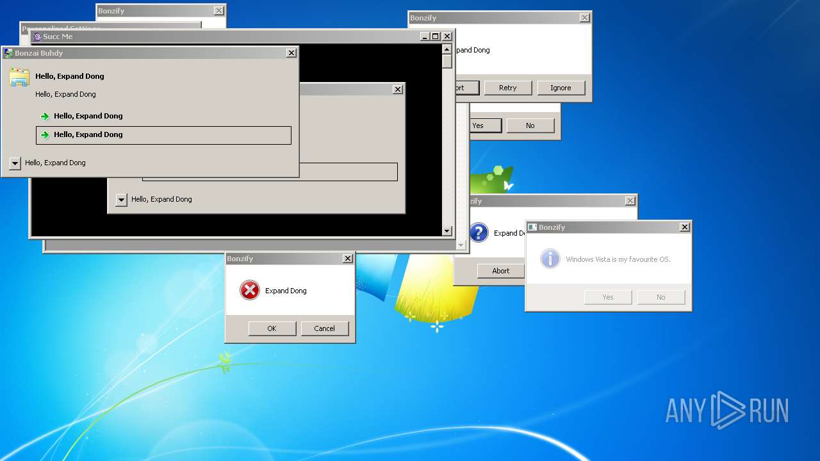Close the error Bonzify dialog

(348, 259)
